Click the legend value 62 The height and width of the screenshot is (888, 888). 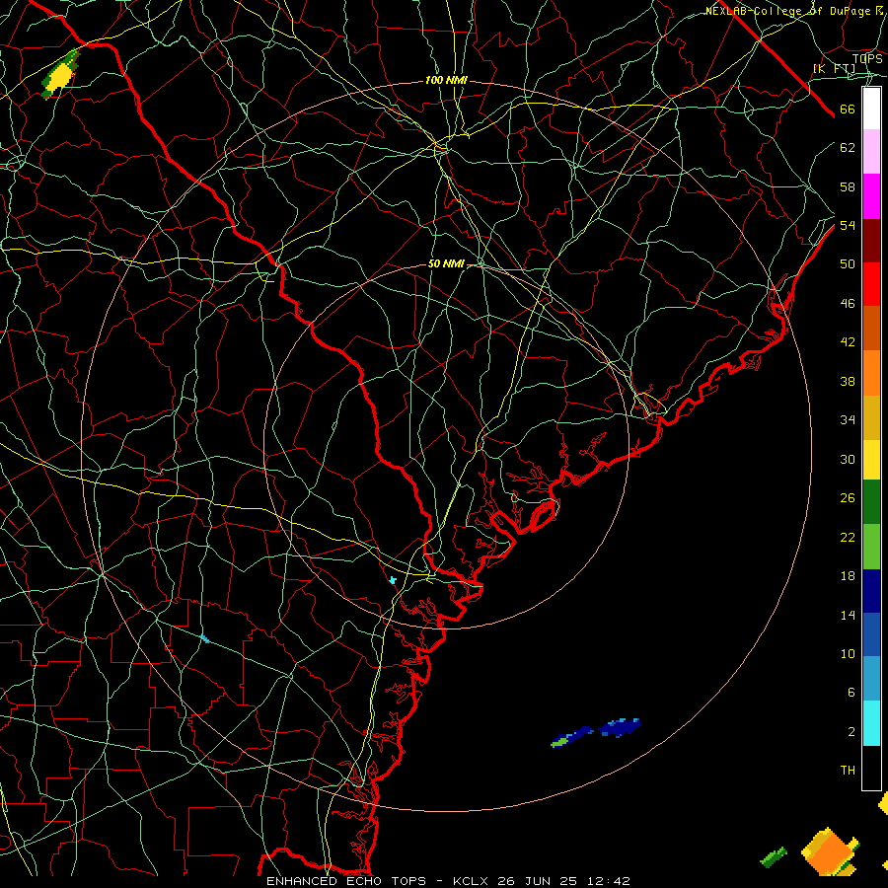848,148
